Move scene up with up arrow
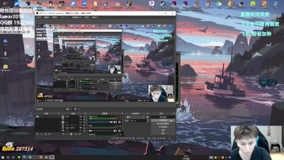 point(46,134)
